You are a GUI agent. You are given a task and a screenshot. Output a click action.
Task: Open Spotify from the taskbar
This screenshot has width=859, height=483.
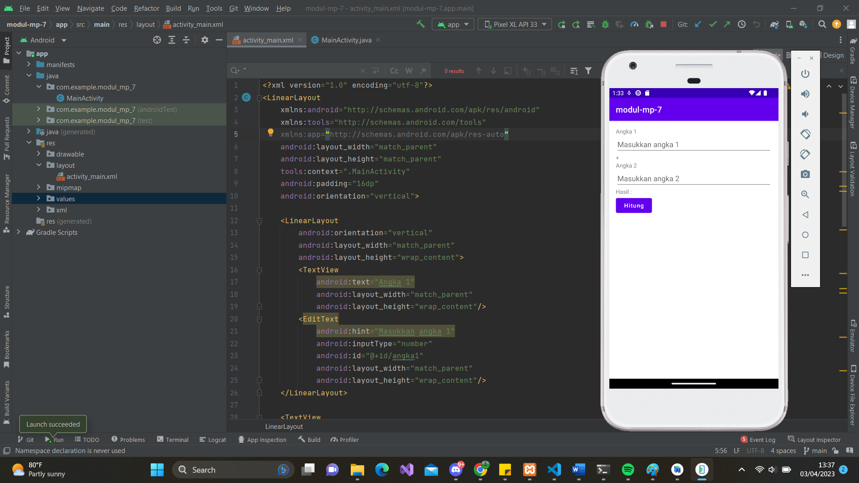[x=628, y=470]
